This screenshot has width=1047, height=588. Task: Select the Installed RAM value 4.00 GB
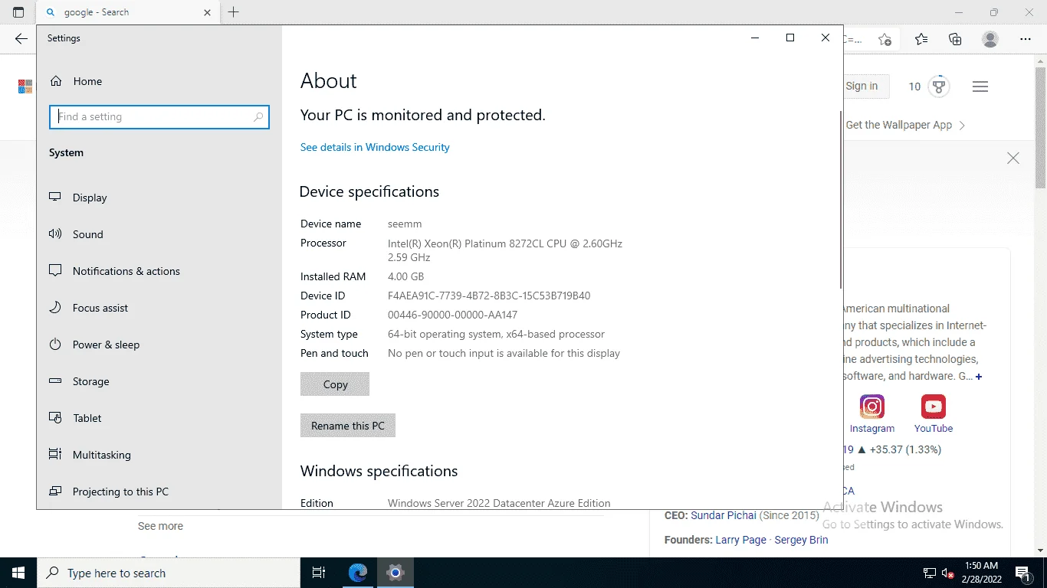pos(405,276)
